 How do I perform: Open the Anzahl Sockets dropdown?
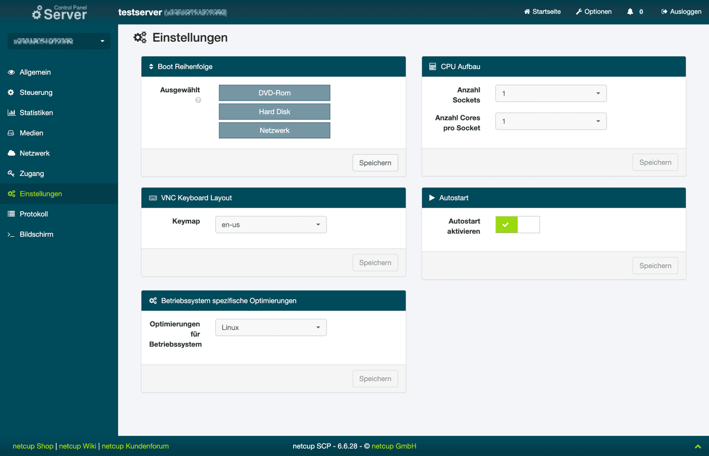(550, 93)
